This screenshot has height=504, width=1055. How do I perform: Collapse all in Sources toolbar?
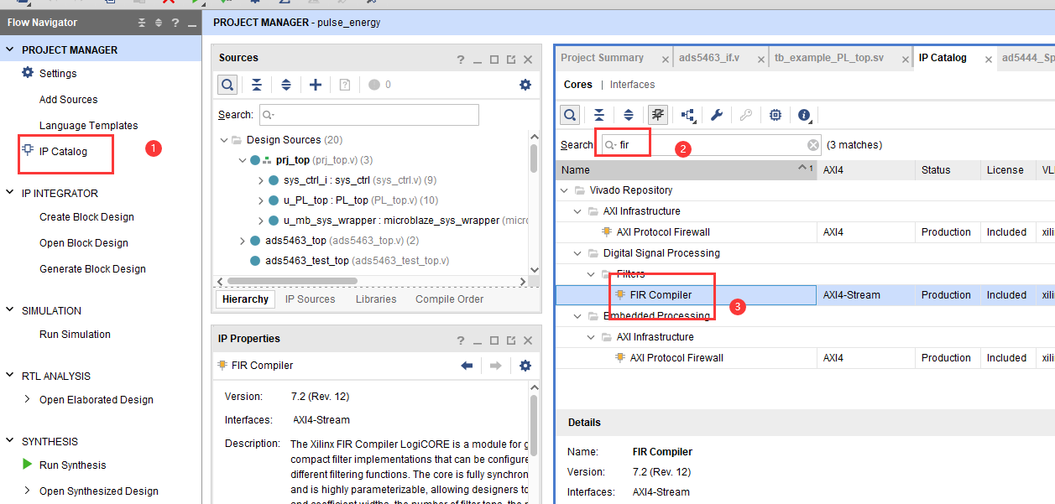[x=257, y=85]
